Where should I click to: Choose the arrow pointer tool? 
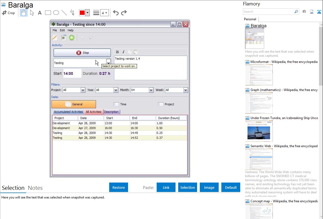(x=32, y=13)
